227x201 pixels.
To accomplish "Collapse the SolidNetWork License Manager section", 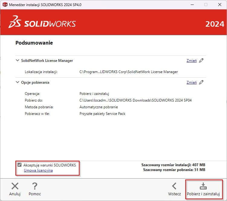I will (x=17, y=60).
